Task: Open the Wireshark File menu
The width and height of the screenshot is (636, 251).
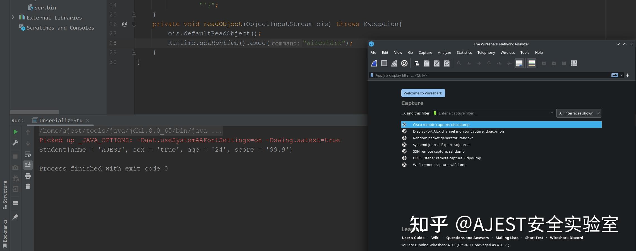Action: 373,52
